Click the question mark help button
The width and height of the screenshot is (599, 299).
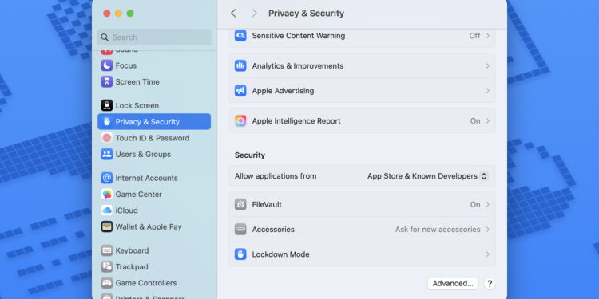490,283
